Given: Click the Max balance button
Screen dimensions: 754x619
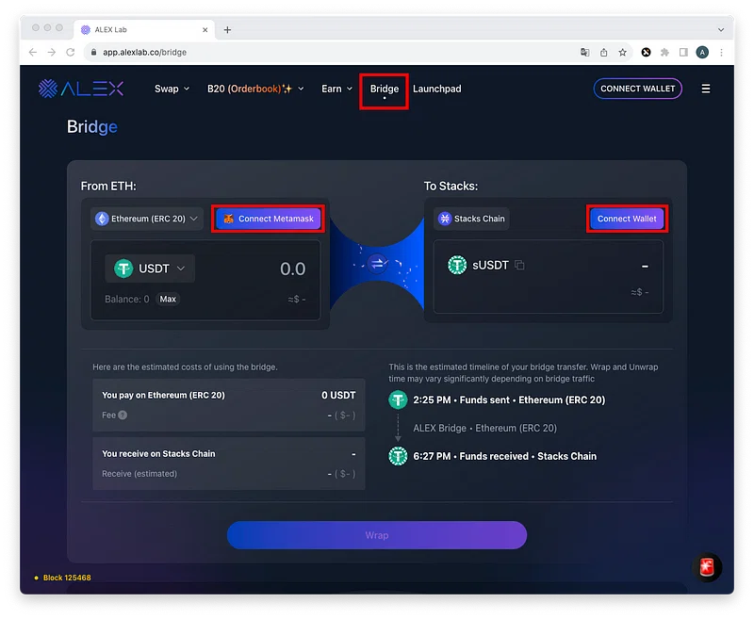Looking at the screenshot, I should 168,299.
